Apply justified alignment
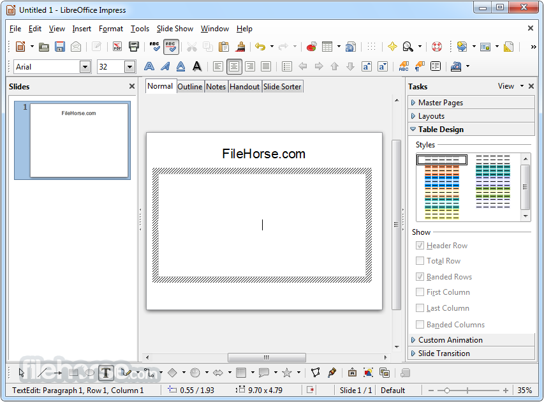The image size is (544, 402). tap(266, 66)
